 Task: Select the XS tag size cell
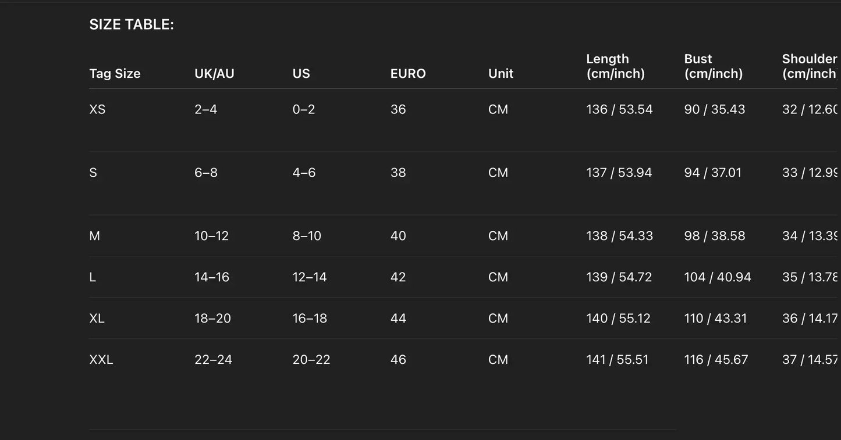click(x=97, y=109)
